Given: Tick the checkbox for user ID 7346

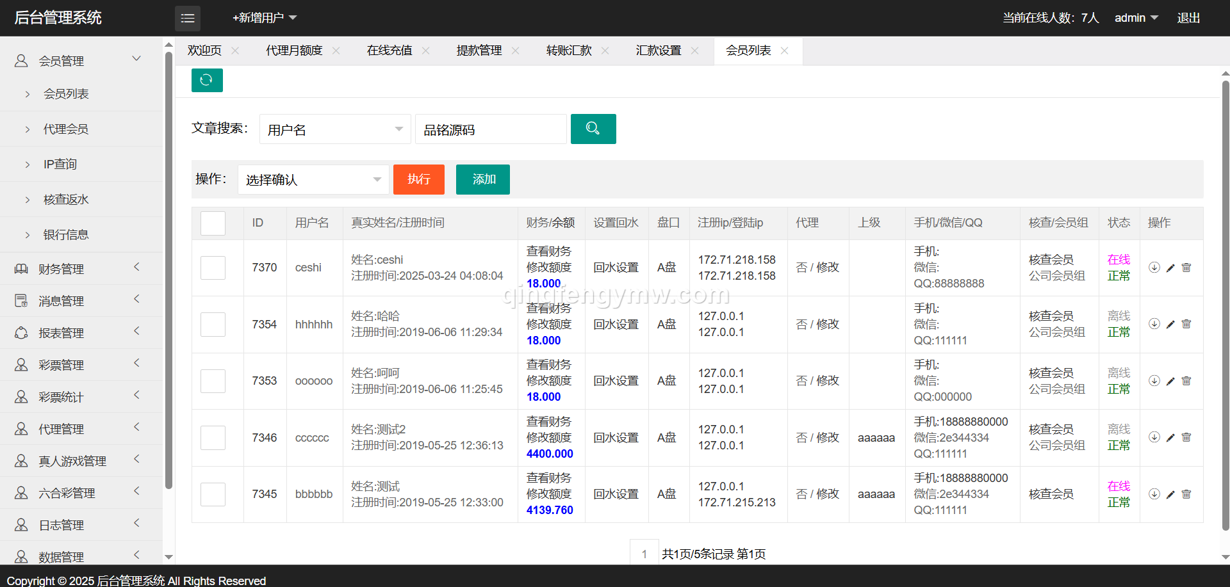Looking at the screenshot, I should [213, 438].
